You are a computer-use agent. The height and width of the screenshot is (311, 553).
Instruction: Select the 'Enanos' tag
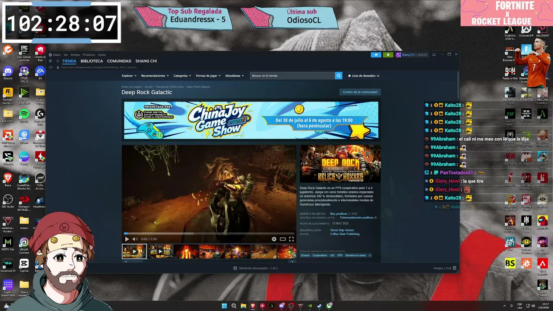305,255
